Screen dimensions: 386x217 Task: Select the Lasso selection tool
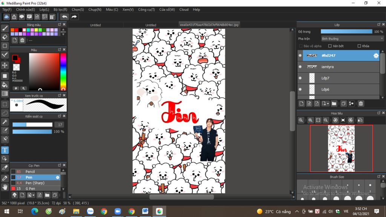[5, 113]
